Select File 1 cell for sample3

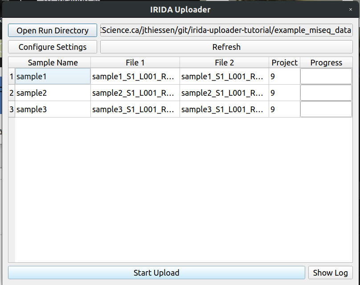tap(135, 109)
